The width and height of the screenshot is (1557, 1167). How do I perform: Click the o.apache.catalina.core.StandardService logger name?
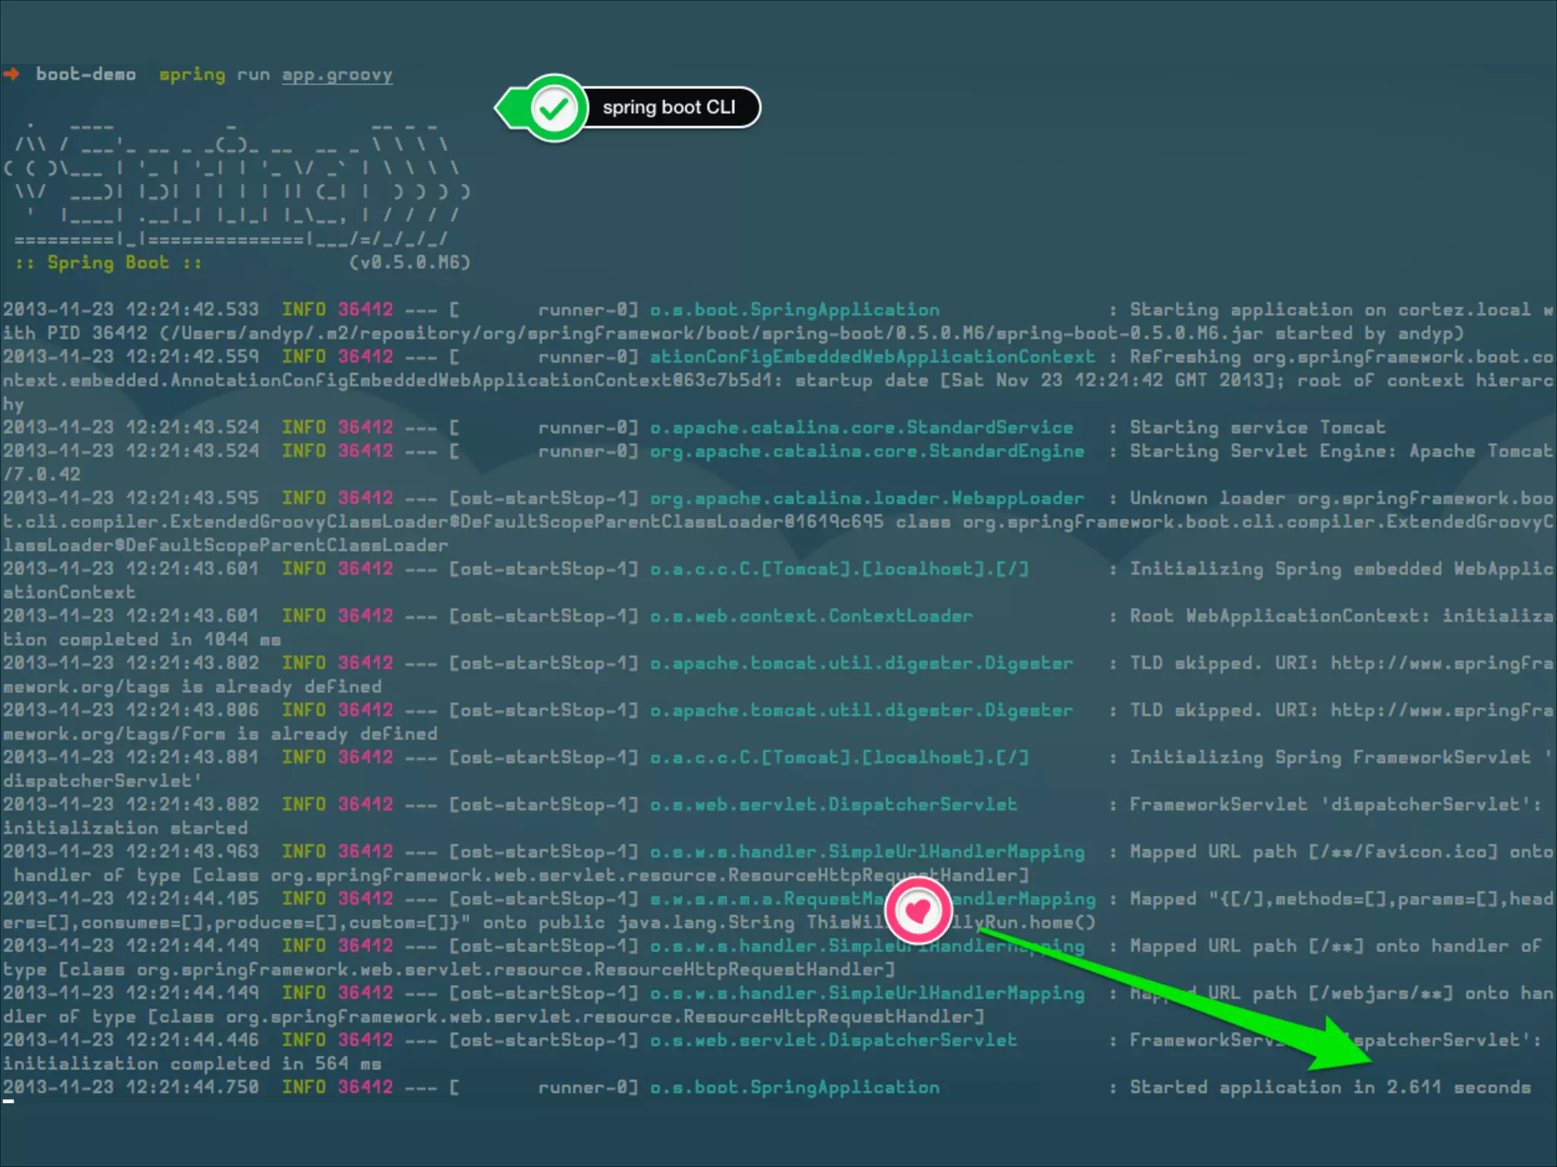point(861,428)
